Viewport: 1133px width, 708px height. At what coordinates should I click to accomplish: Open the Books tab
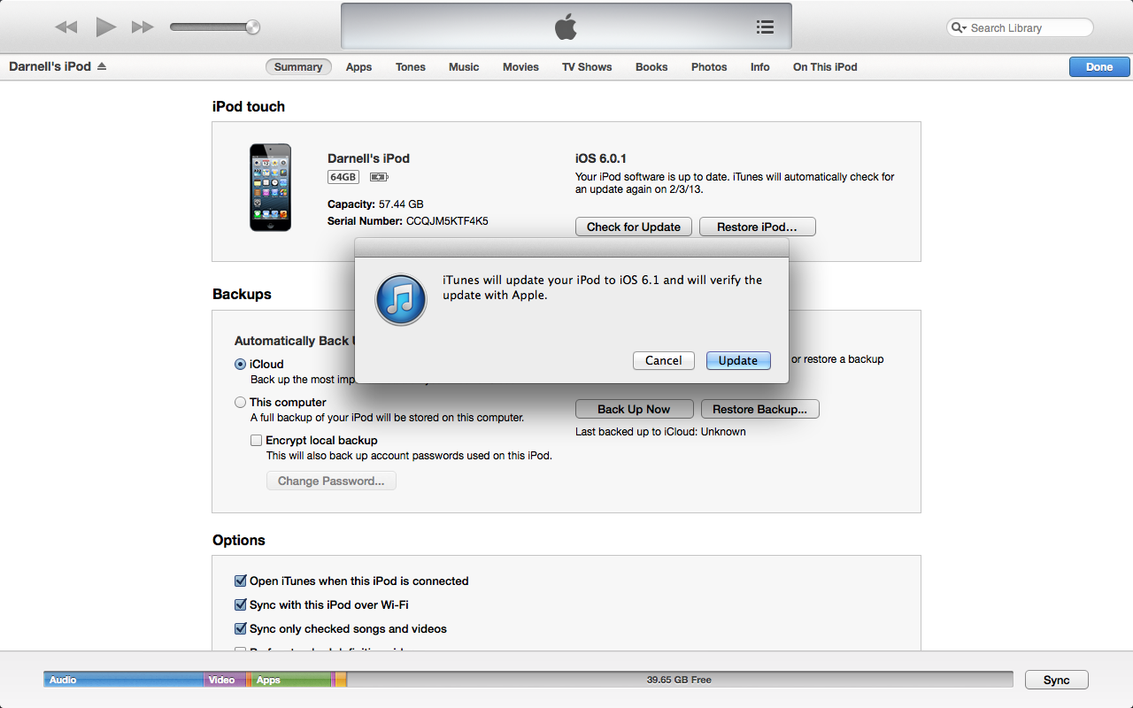point(651,66)
